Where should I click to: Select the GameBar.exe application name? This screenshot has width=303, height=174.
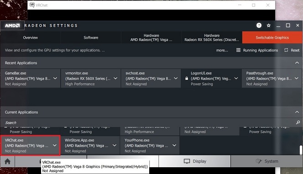[x=16, y=73]
